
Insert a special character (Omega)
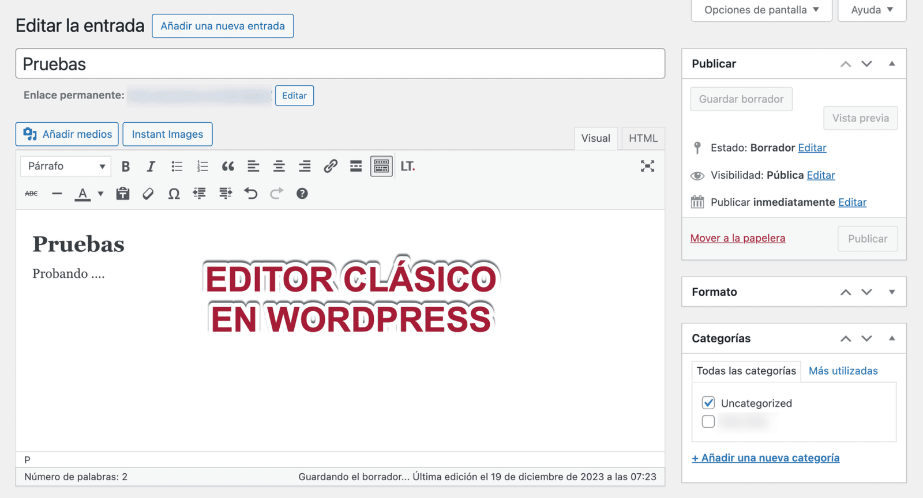pyautogui.click(x=174, y=194)
